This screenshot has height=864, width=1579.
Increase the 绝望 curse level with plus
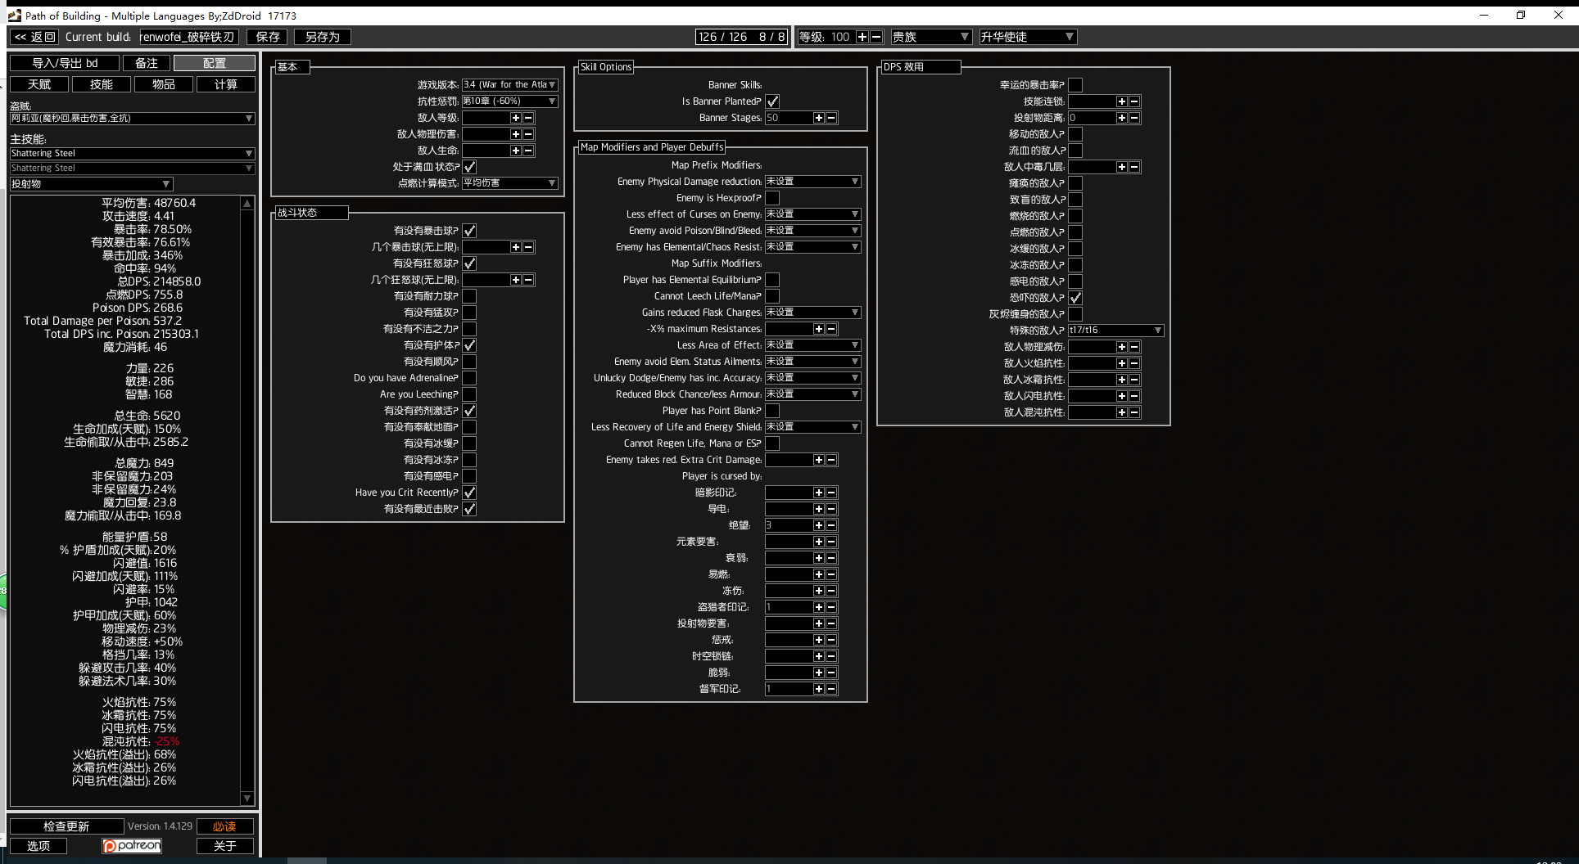[x=818, y=525]
